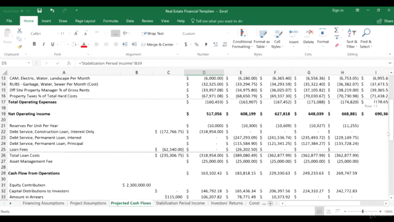Open Find & Select magnifier
Image resolution: width=394 pixels, height=222 pixels.
(x=366, y=38)
